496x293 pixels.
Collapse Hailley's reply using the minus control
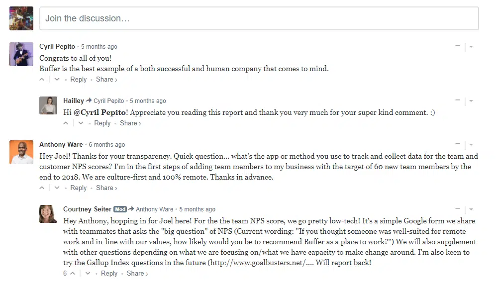point(457,100)
